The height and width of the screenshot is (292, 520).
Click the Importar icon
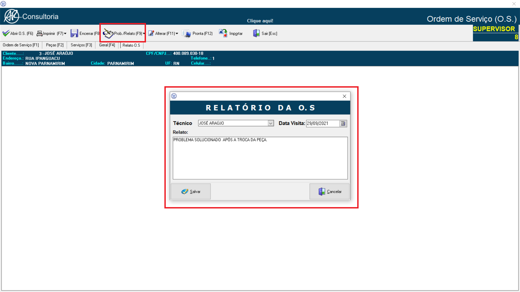(x=223, y=33)
